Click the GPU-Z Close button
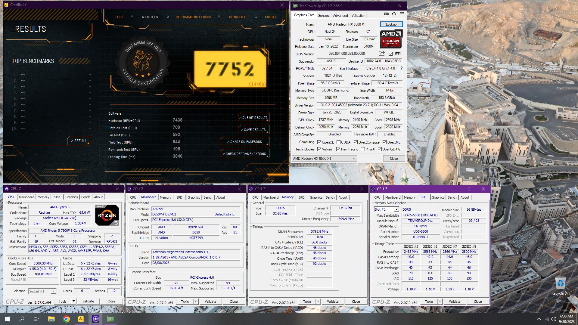The width and height of the screenshot is (578, 325). [x=394, y=158]
